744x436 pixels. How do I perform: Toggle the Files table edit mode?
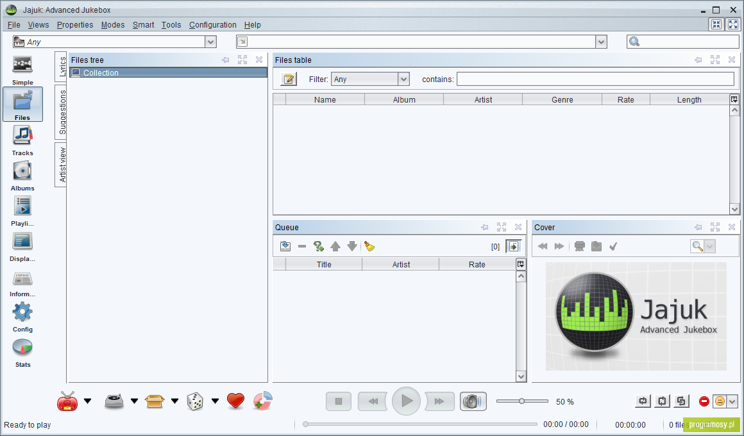click(x=289, y=80)
